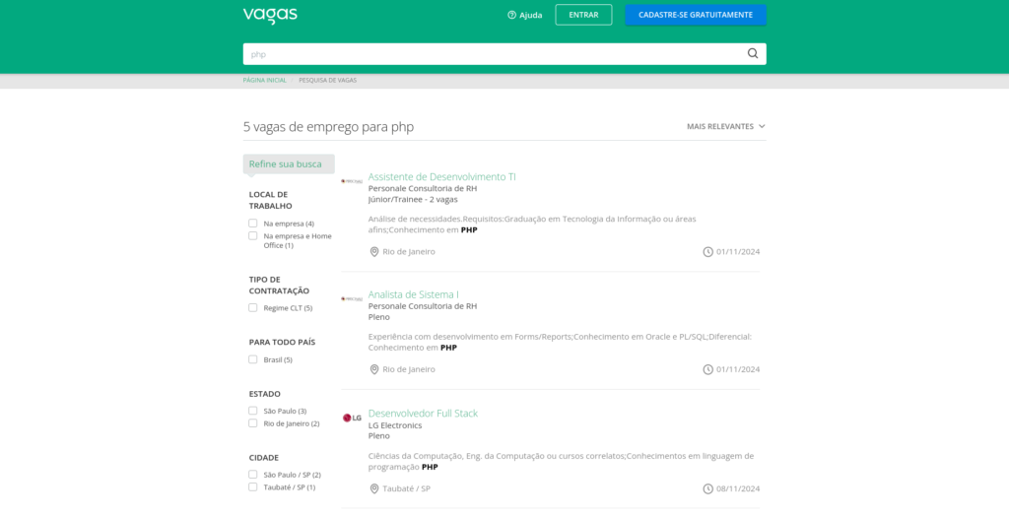
Task: Check the Taubaté / SP (1) city
Action: (x=253, y=487)
